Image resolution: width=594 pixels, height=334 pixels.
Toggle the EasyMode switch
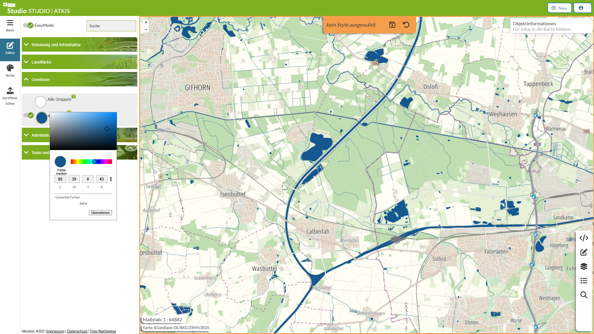tap(28, 26)
